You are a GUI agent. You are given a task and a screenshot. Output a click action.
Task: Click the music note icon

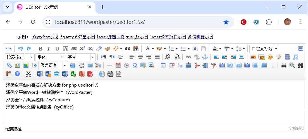pyautogui.click(x=295, y=57)
